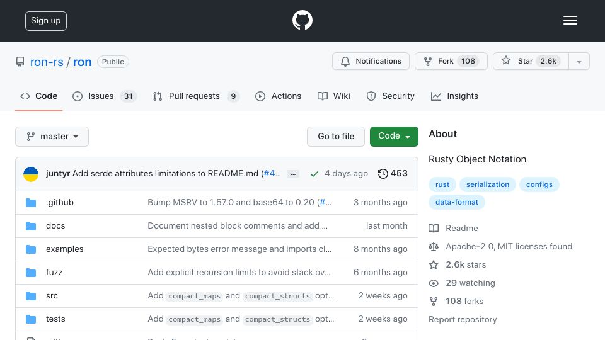The image size is (605, 340).
Task: Click the docs folder icon
Action: click(31, 226)
